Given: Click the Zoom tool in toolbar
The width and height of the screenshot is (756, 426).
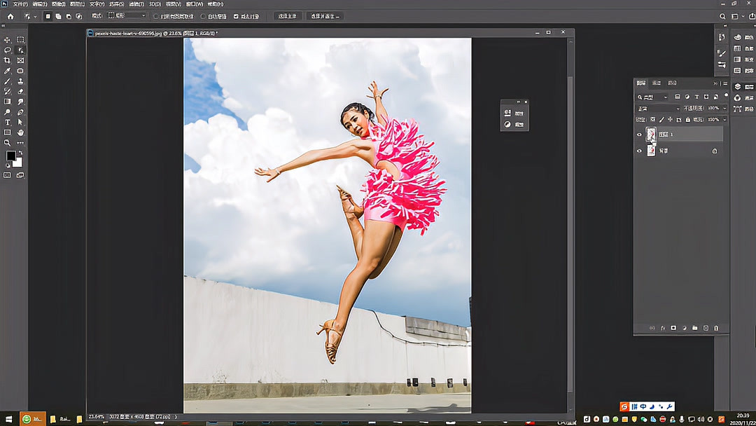Looking at the screenshot, I should pyautogui.click(x=8, y=142).
